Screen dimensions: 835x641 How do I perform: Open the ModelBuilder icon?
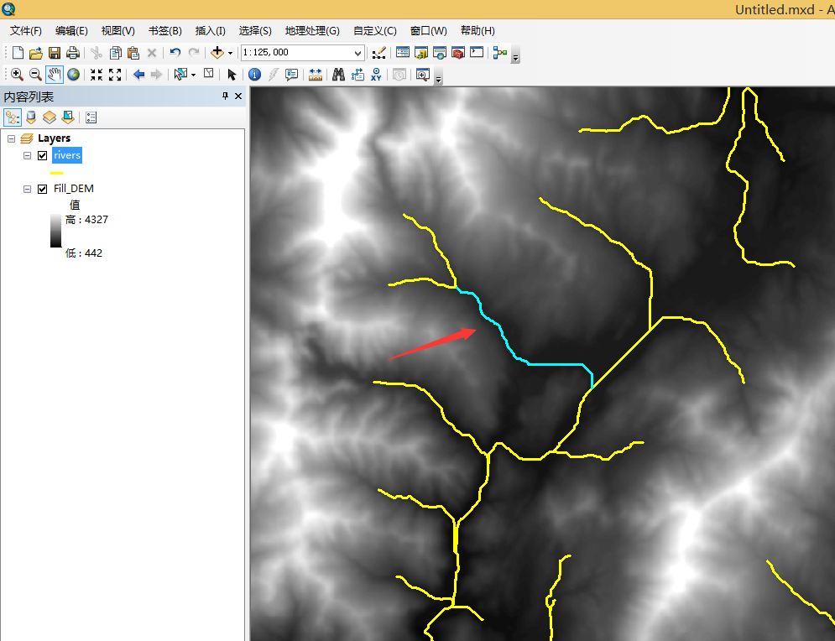[x=499, y=53]
